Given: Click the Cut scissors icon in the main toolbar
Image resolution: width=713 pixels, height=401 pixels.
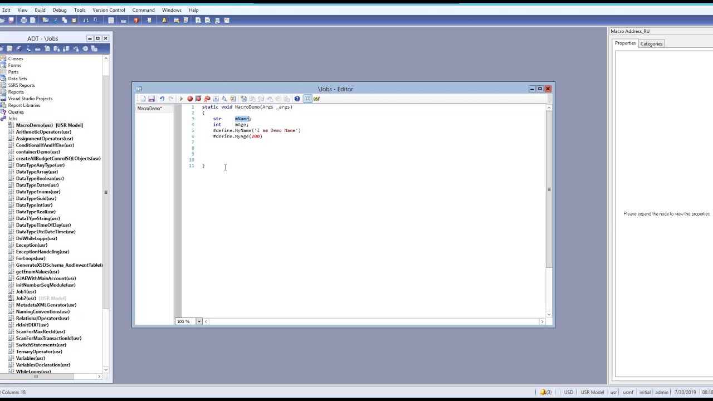Looking at the screenshot, I should click(x=55, y=21).
